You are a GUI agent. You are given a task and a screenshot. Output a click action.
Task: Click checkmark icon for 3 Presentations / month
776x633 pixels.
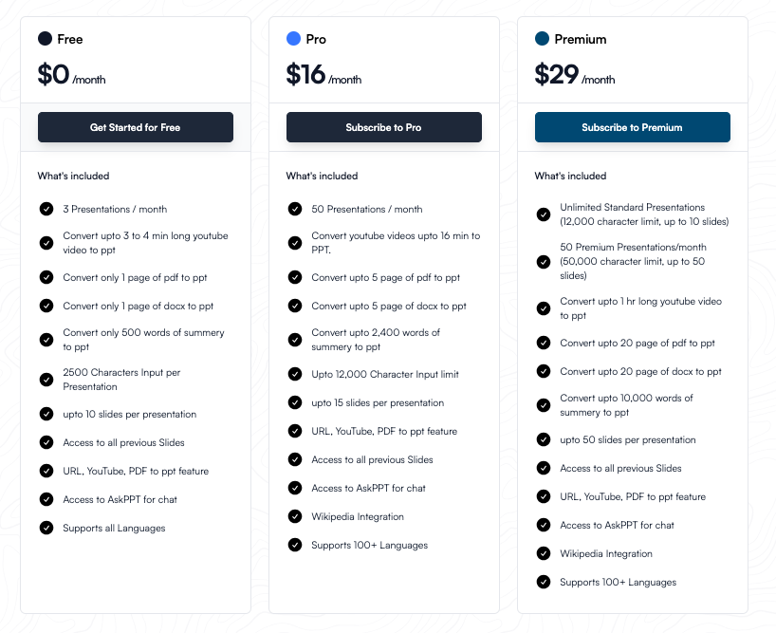pos(46,209)
